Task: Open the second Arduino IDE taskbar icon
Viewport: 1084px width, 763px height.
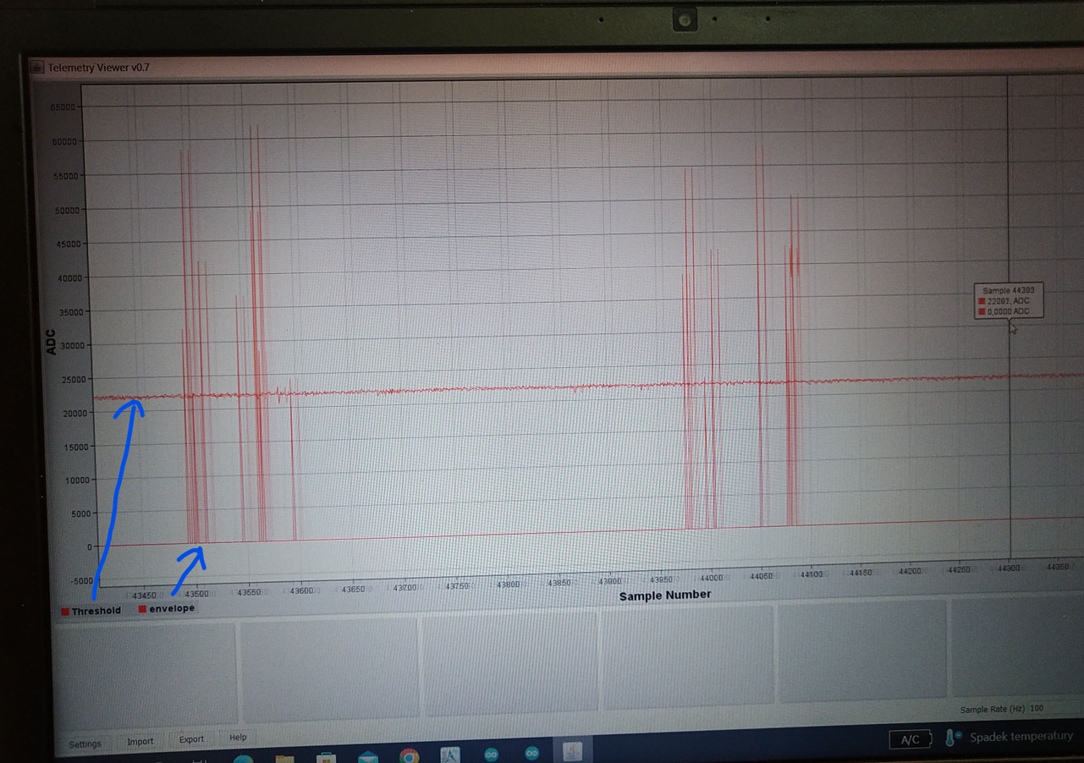Action: pos(531,753)
